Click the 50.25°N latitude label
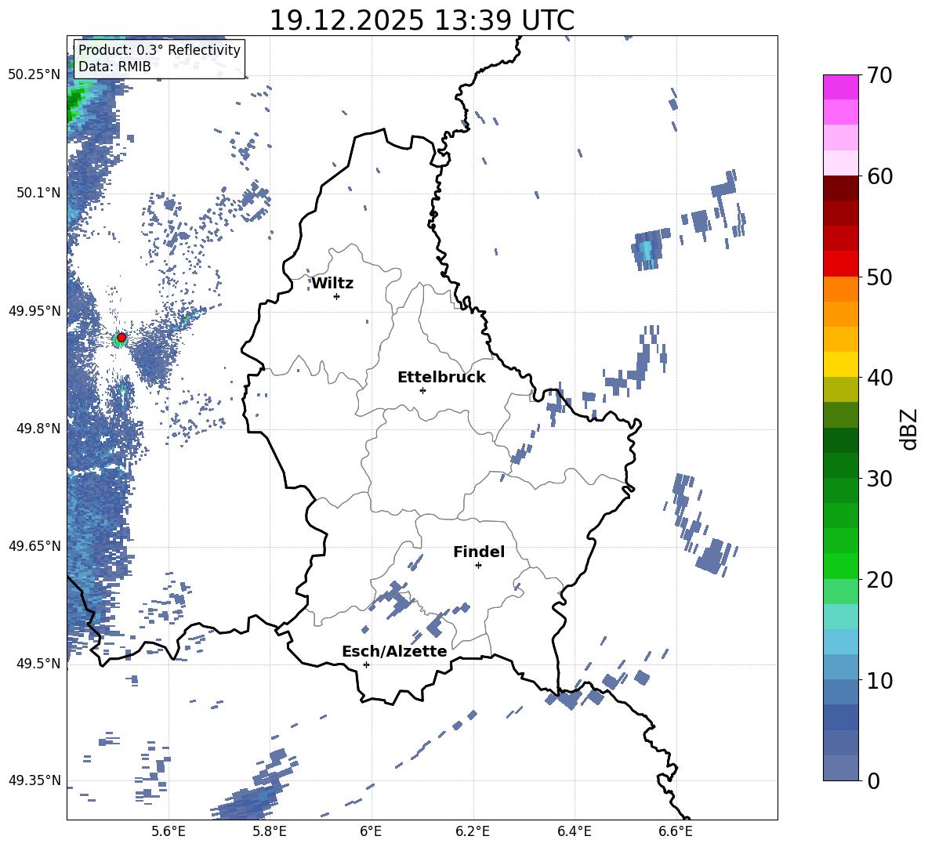The width and height of the screenshot is (928, 847). (x=34, y=75)
